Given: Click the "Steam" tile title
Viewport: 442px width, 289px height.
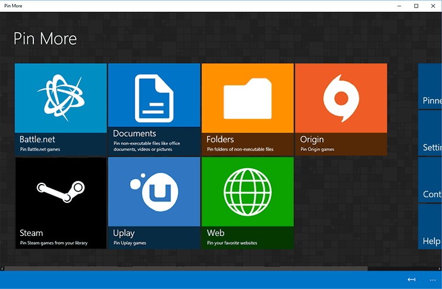Looking at the screenshot, I should pos(32,233).
